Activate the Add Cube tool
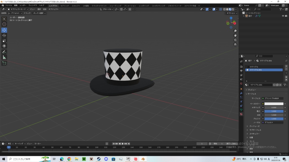Viewport: 289px width, 162px height. click(4, 63)
